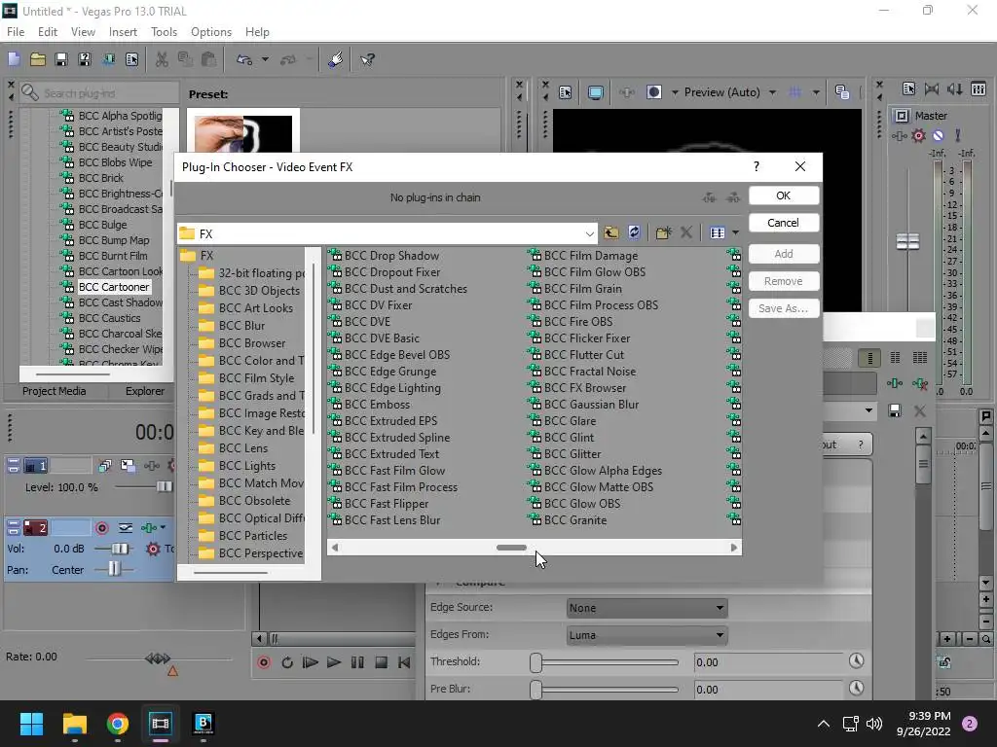Open the View menu
The height and width of the screenshot is (747, 997).
coord(84,32)
